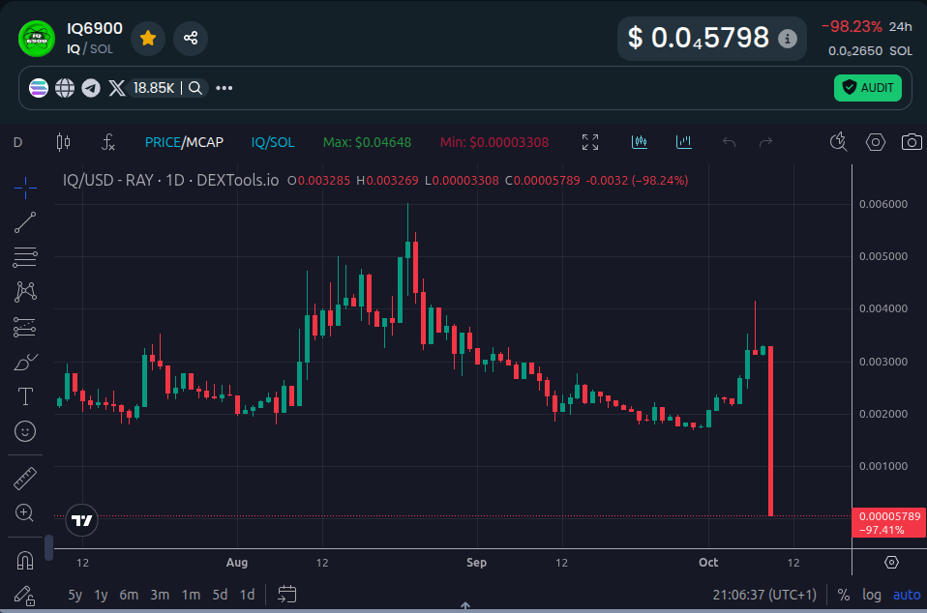This screenshot has height=613, width=927.
Task: Select the 5d time range
Action: (x=220, y=595)
